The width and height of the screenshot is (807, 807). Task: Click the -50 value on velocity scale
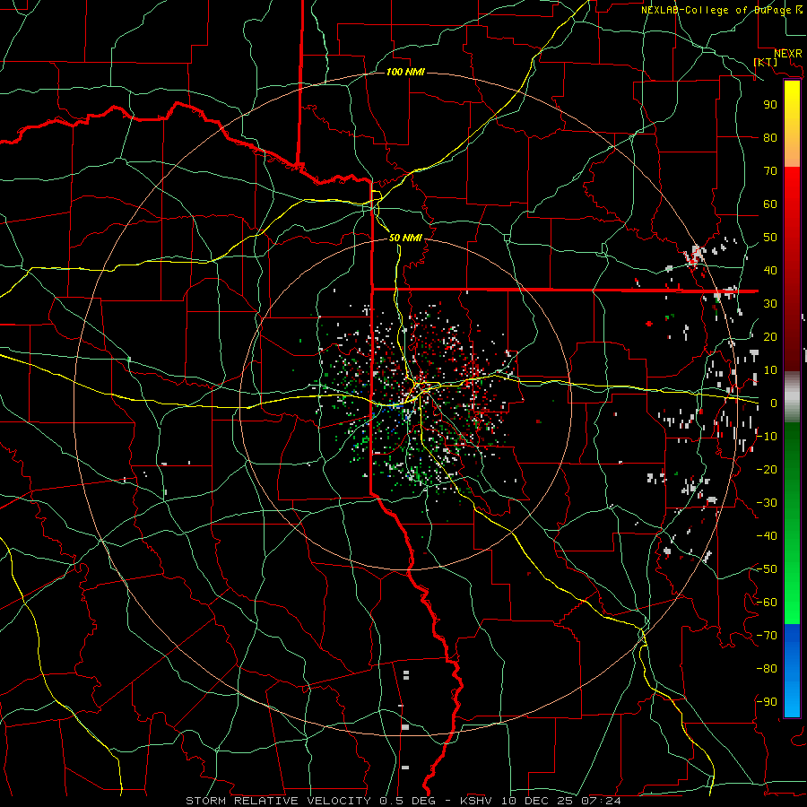pyautogui.click(x=767, y=569)
